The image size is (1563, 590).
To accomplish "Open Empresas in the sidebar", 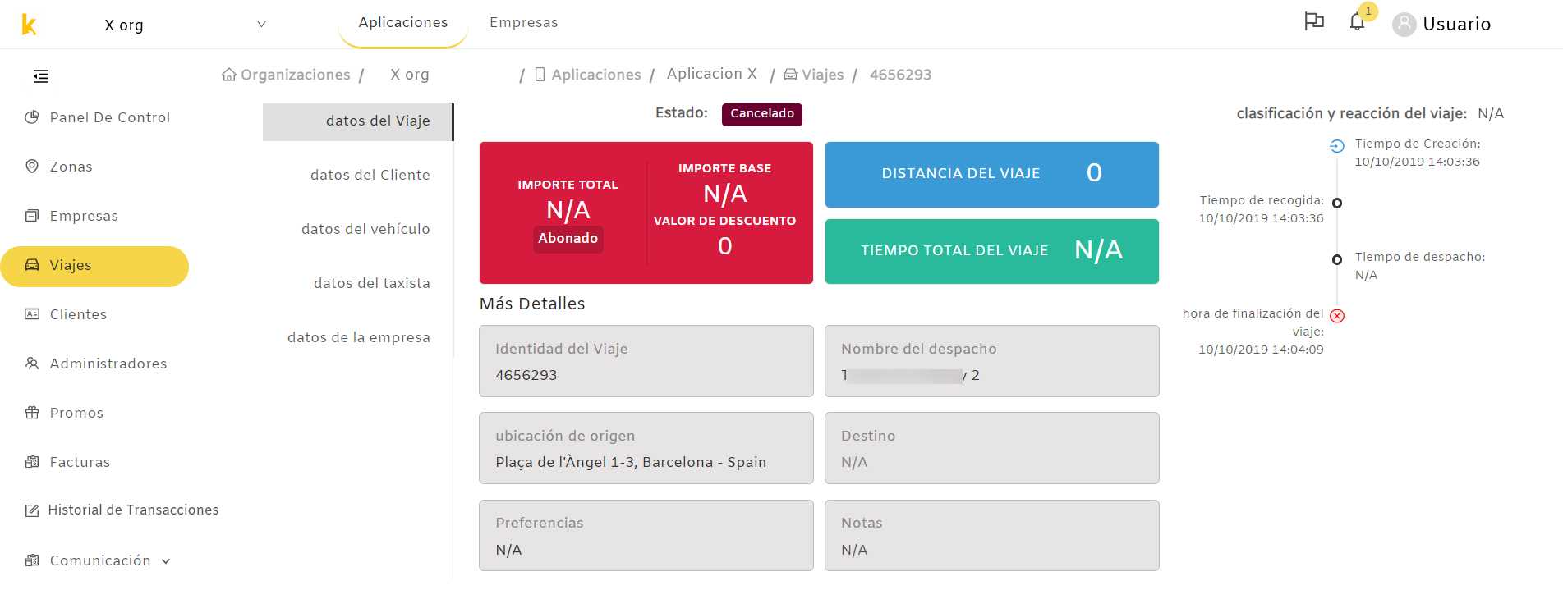I will (x=84, y=216).
